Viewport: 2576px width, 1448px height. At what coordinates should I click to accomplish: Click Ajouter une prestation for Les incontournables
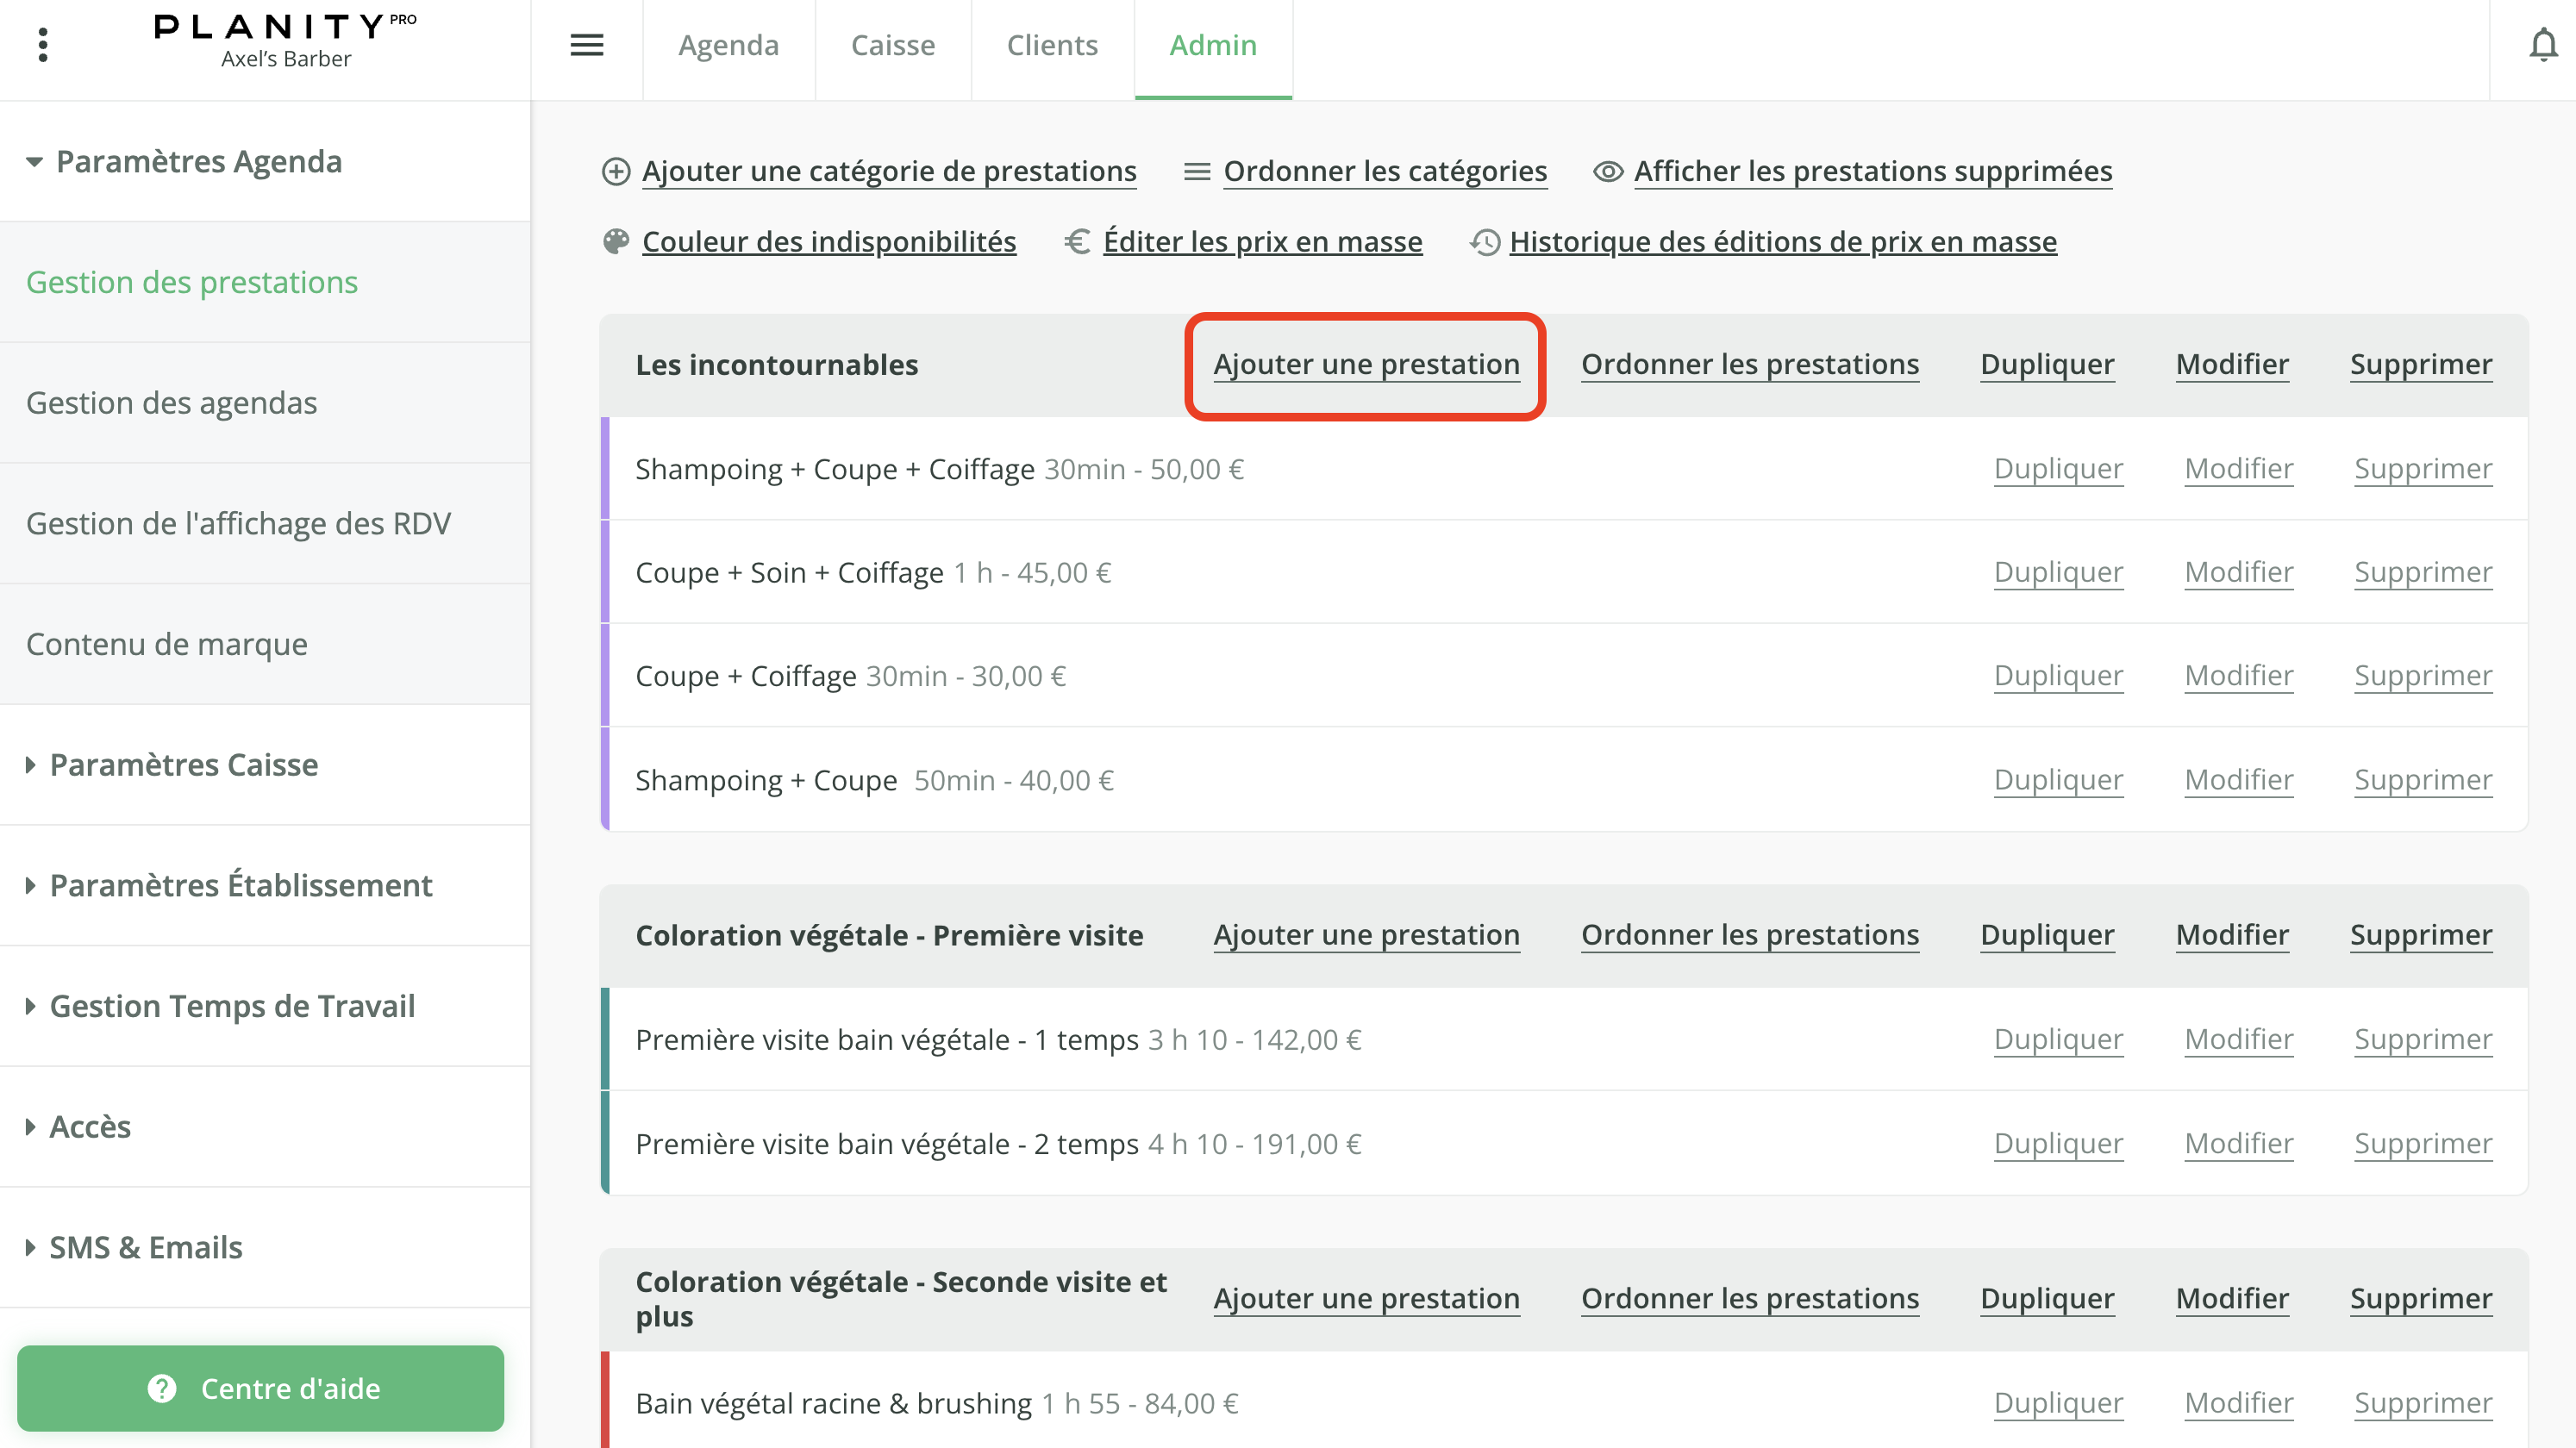click(x=1366, y=365)
